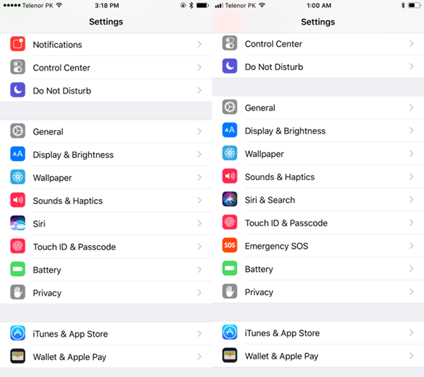This screenshot has height=377, width=424.
Task: Tap 1:00 AM clock in right status bar
Action: [x=319, y=6]
